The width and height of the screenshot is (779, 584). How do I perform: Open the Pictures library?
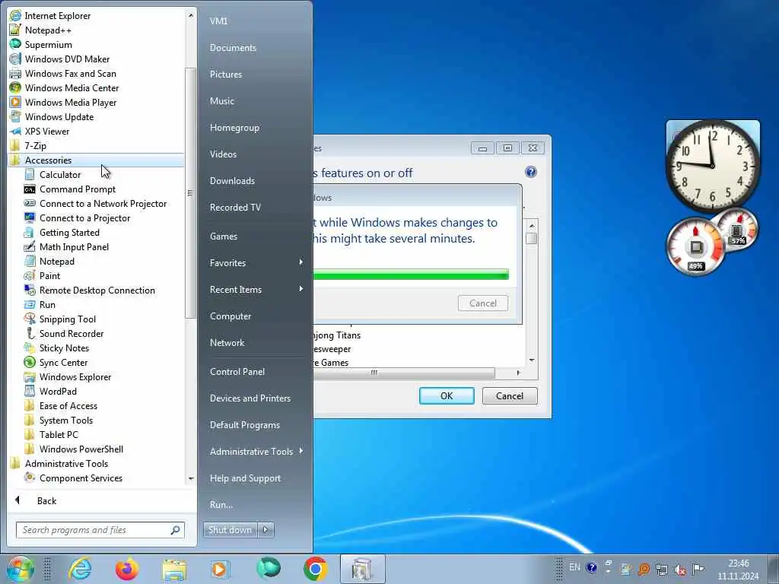click(225, 75)
